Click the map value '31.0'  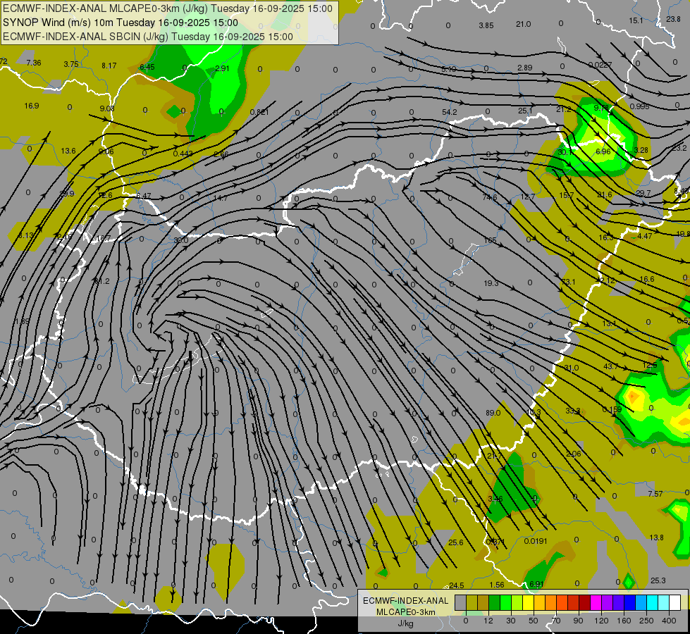572,368
